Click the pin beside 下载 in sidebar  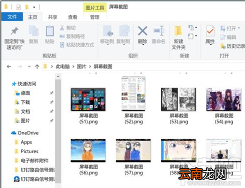pos(51,102)
